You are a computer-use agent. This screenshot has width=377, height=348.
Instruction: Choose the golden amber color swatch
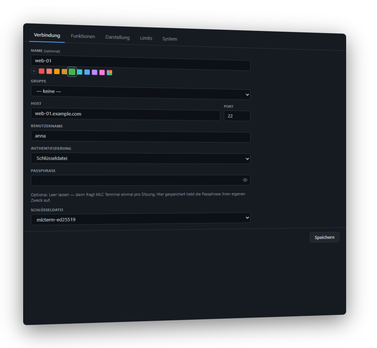pyautogui.click(x=64, y=72)
